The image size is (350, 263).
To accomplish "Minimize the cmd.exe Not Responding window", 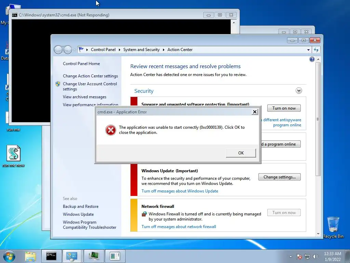I will 208,15.
